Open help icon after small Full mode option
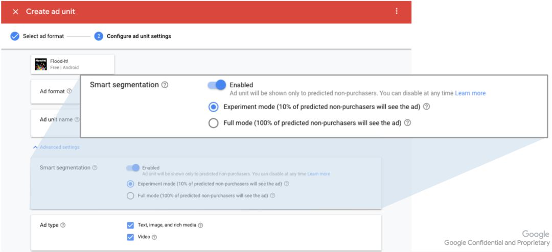552x252 pixels. tap(272, 196)
